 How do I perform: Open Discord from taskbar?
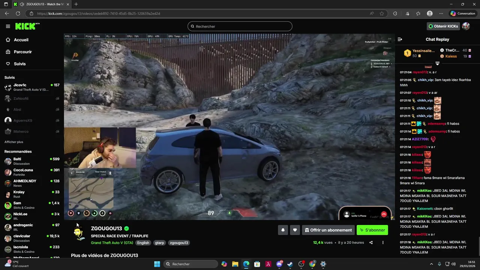point(279,264)
